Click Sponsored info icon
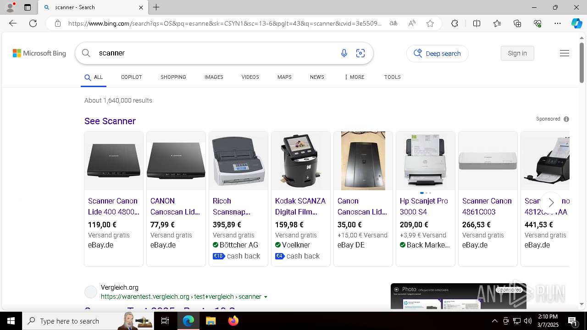 click(566, 119)
